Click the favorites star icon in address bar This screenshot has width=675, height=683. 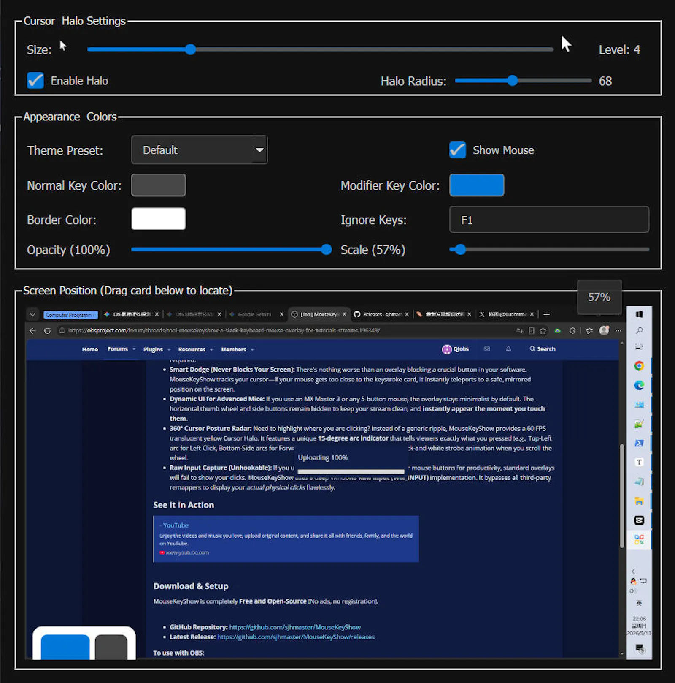pyautogui.click(x=543, y=331)
